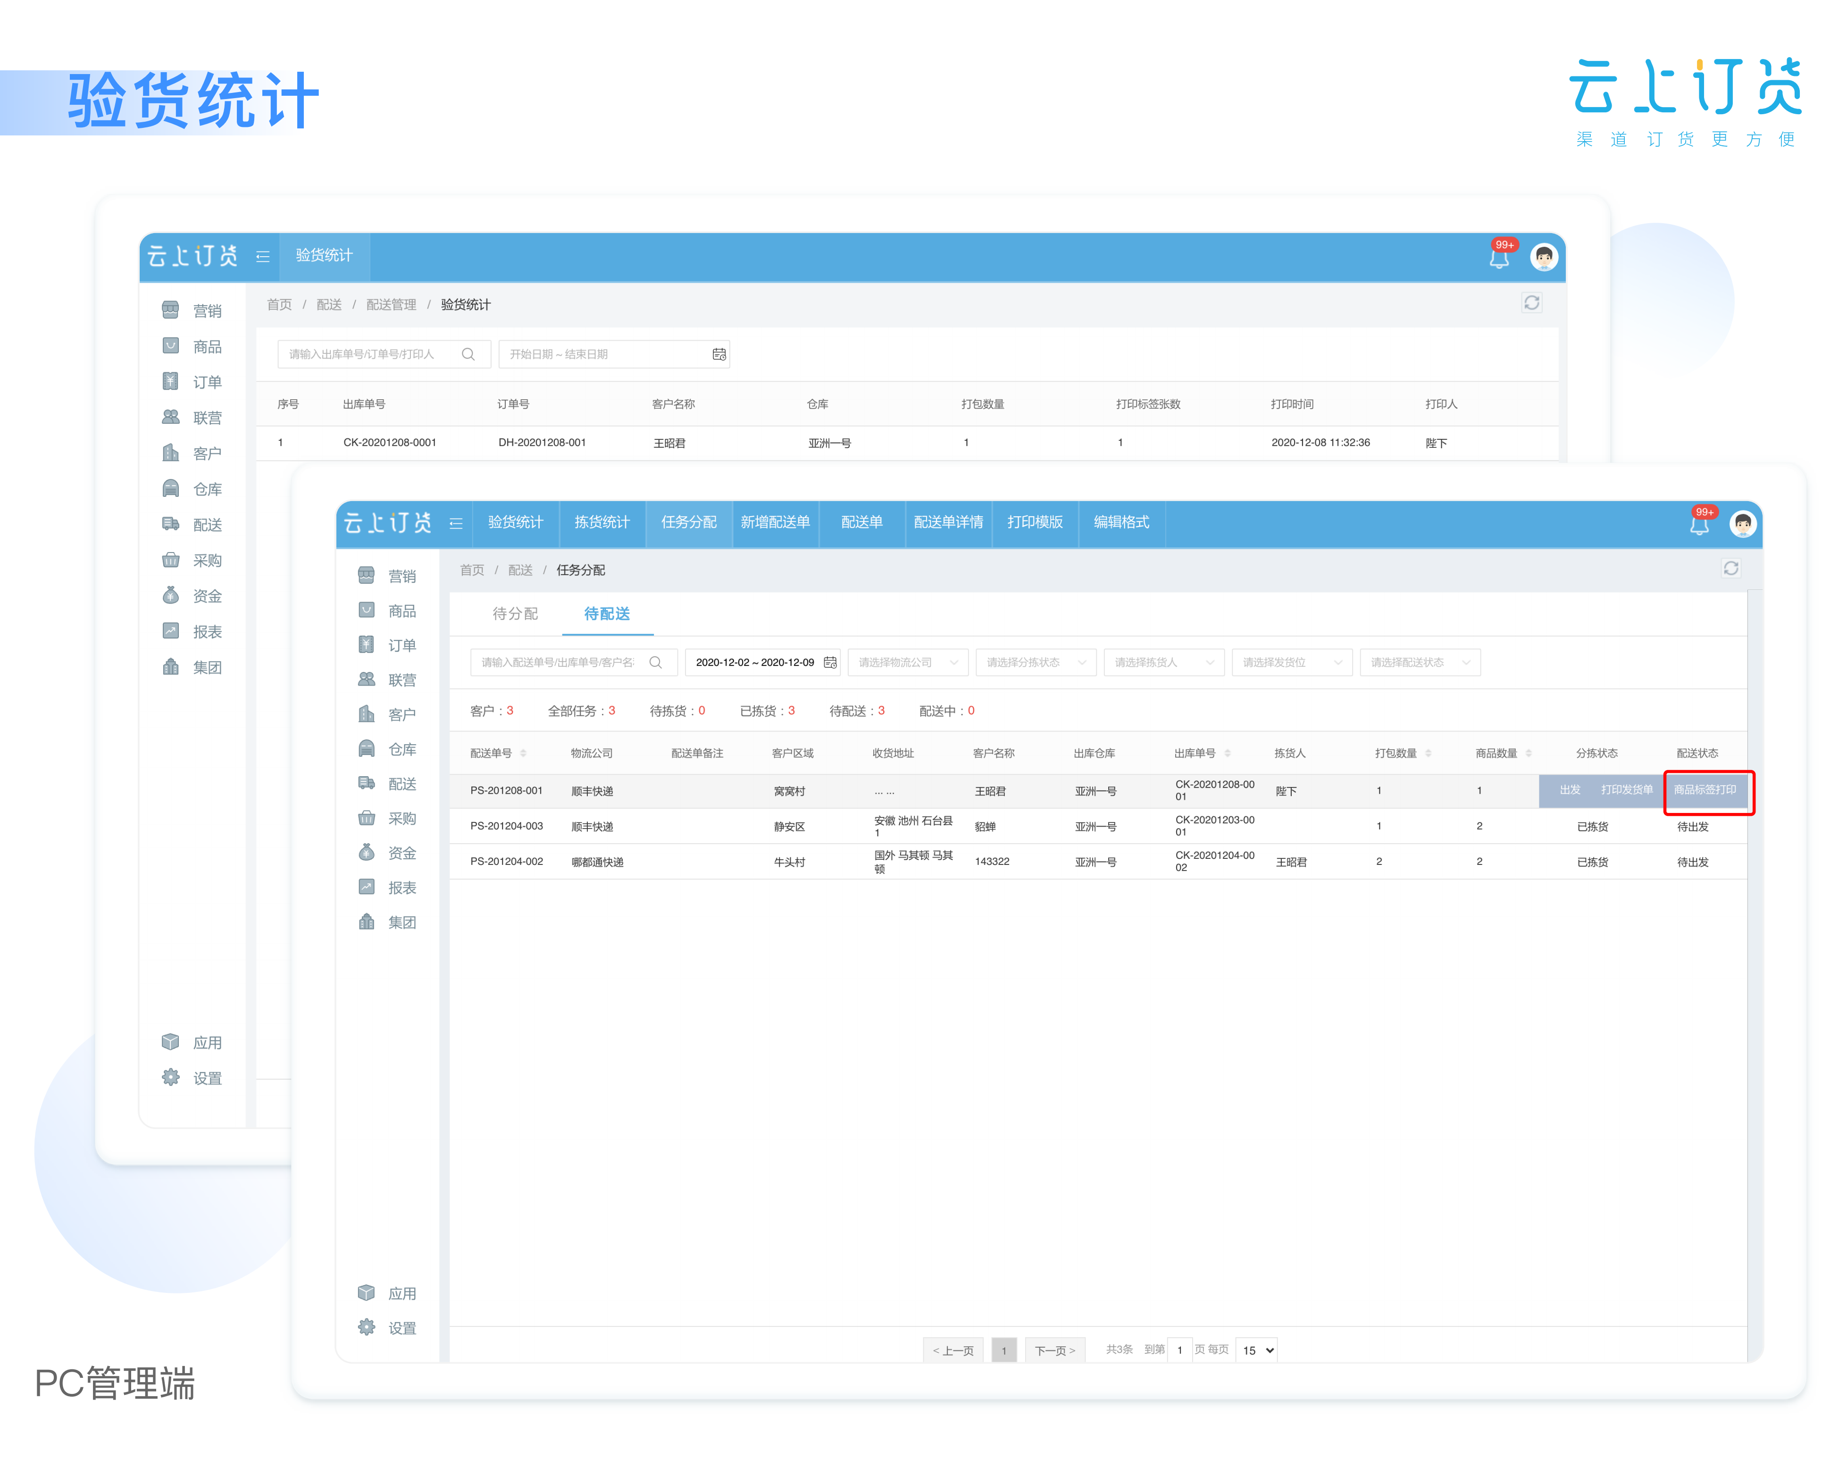The height and width of the screenshot is (1459, 1847).
Task: Open 商品 in front window sidebar
Action: [x=389, y=610]
